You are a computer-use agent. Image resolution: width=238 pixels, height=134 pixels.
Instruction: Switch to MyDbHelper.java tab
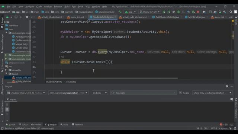point(195,17)
